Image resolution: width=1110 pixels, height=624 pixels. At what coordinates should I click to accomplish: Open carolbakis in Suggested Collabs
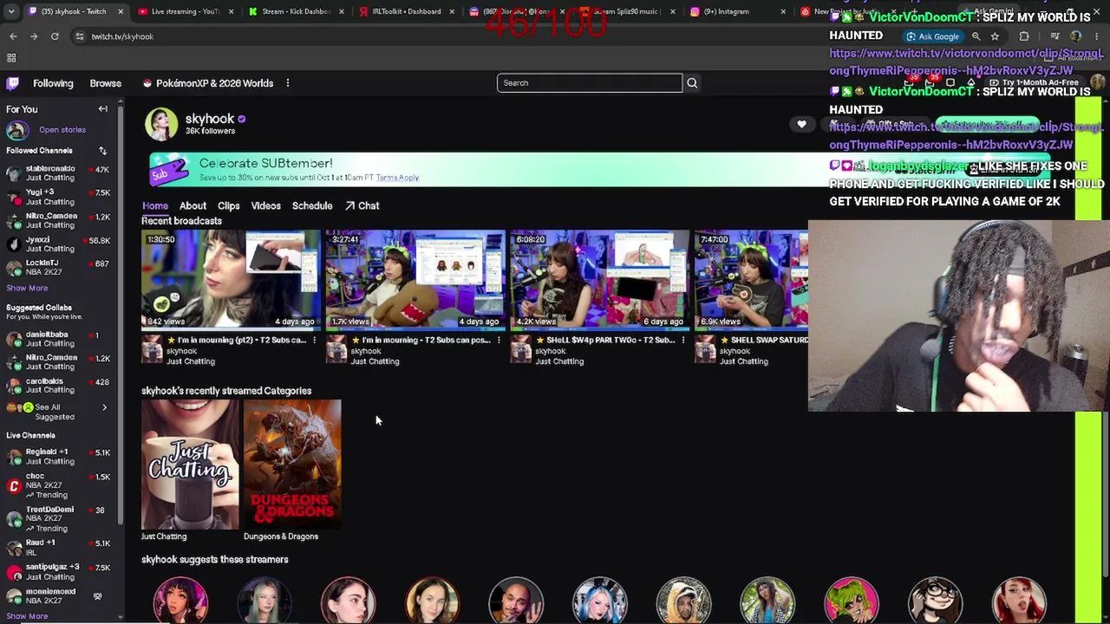coord(57,386)
